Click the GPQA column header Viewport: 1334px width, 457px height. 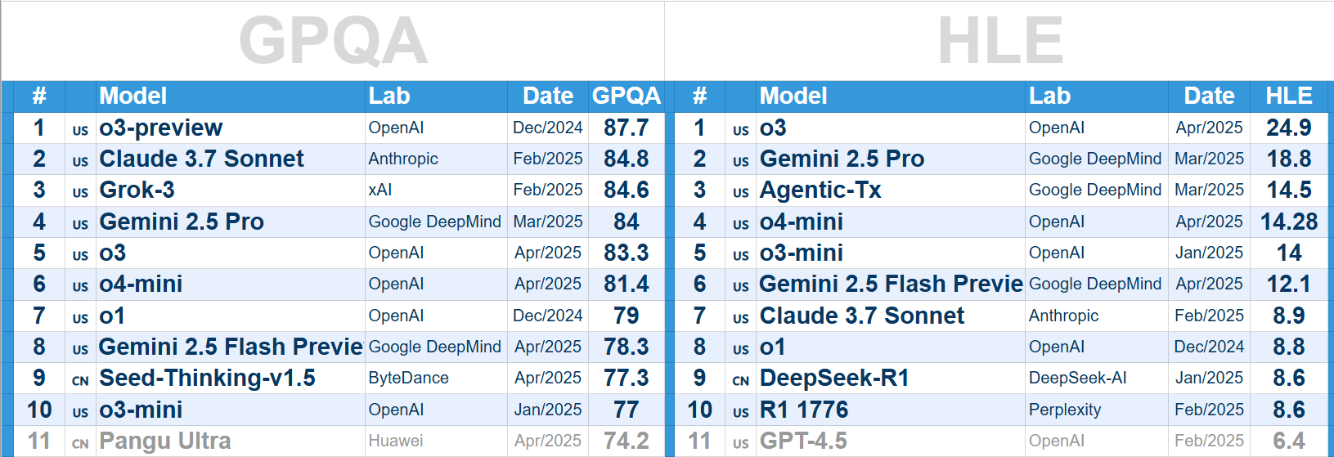tap(626, 96)
